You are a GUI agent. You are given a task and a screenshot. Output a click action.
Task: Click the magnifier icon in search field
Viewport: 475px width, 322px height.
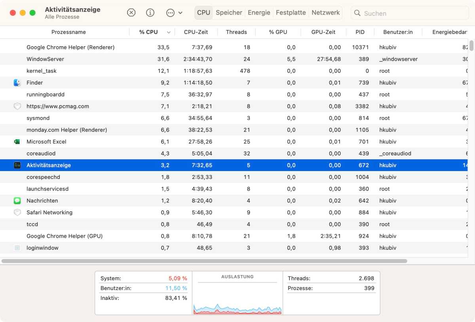(357, 13)
